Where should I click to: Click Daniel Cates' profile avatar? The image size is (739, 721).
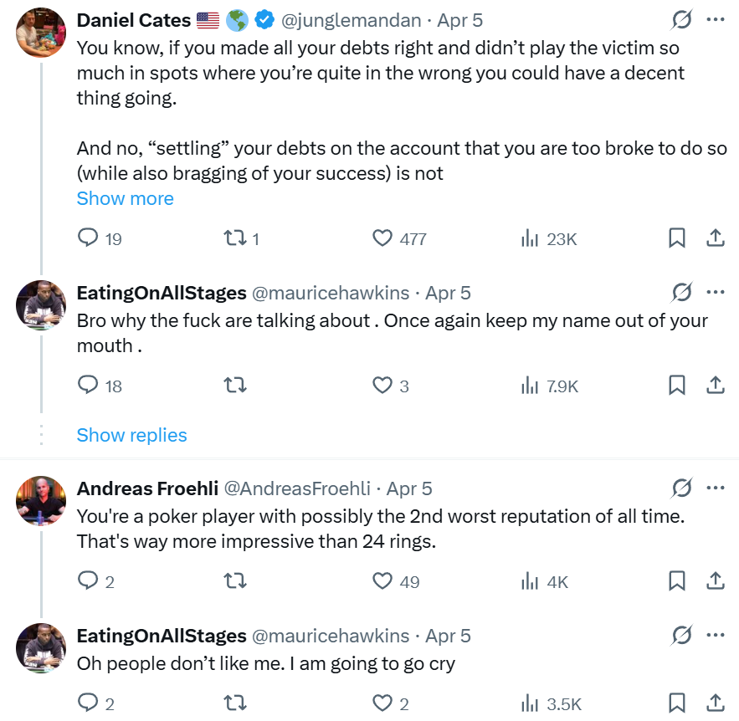coord(41,33)
